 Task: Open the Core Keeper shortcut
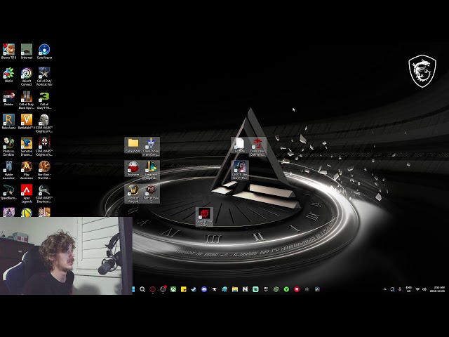tap(44, 51)
